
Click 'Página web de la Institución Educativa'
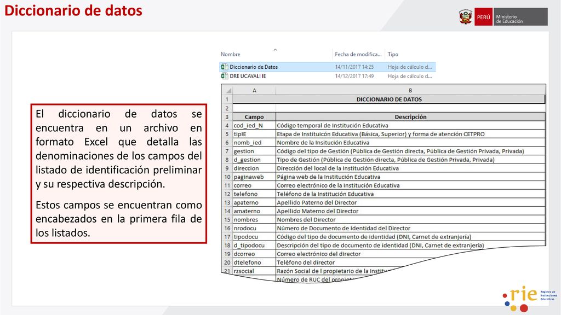410,177
